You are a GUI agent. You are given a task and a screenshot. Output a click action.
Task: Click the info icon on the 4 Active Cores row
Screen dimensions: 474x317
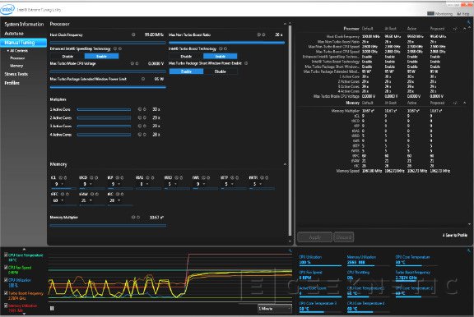coord(140,135)
